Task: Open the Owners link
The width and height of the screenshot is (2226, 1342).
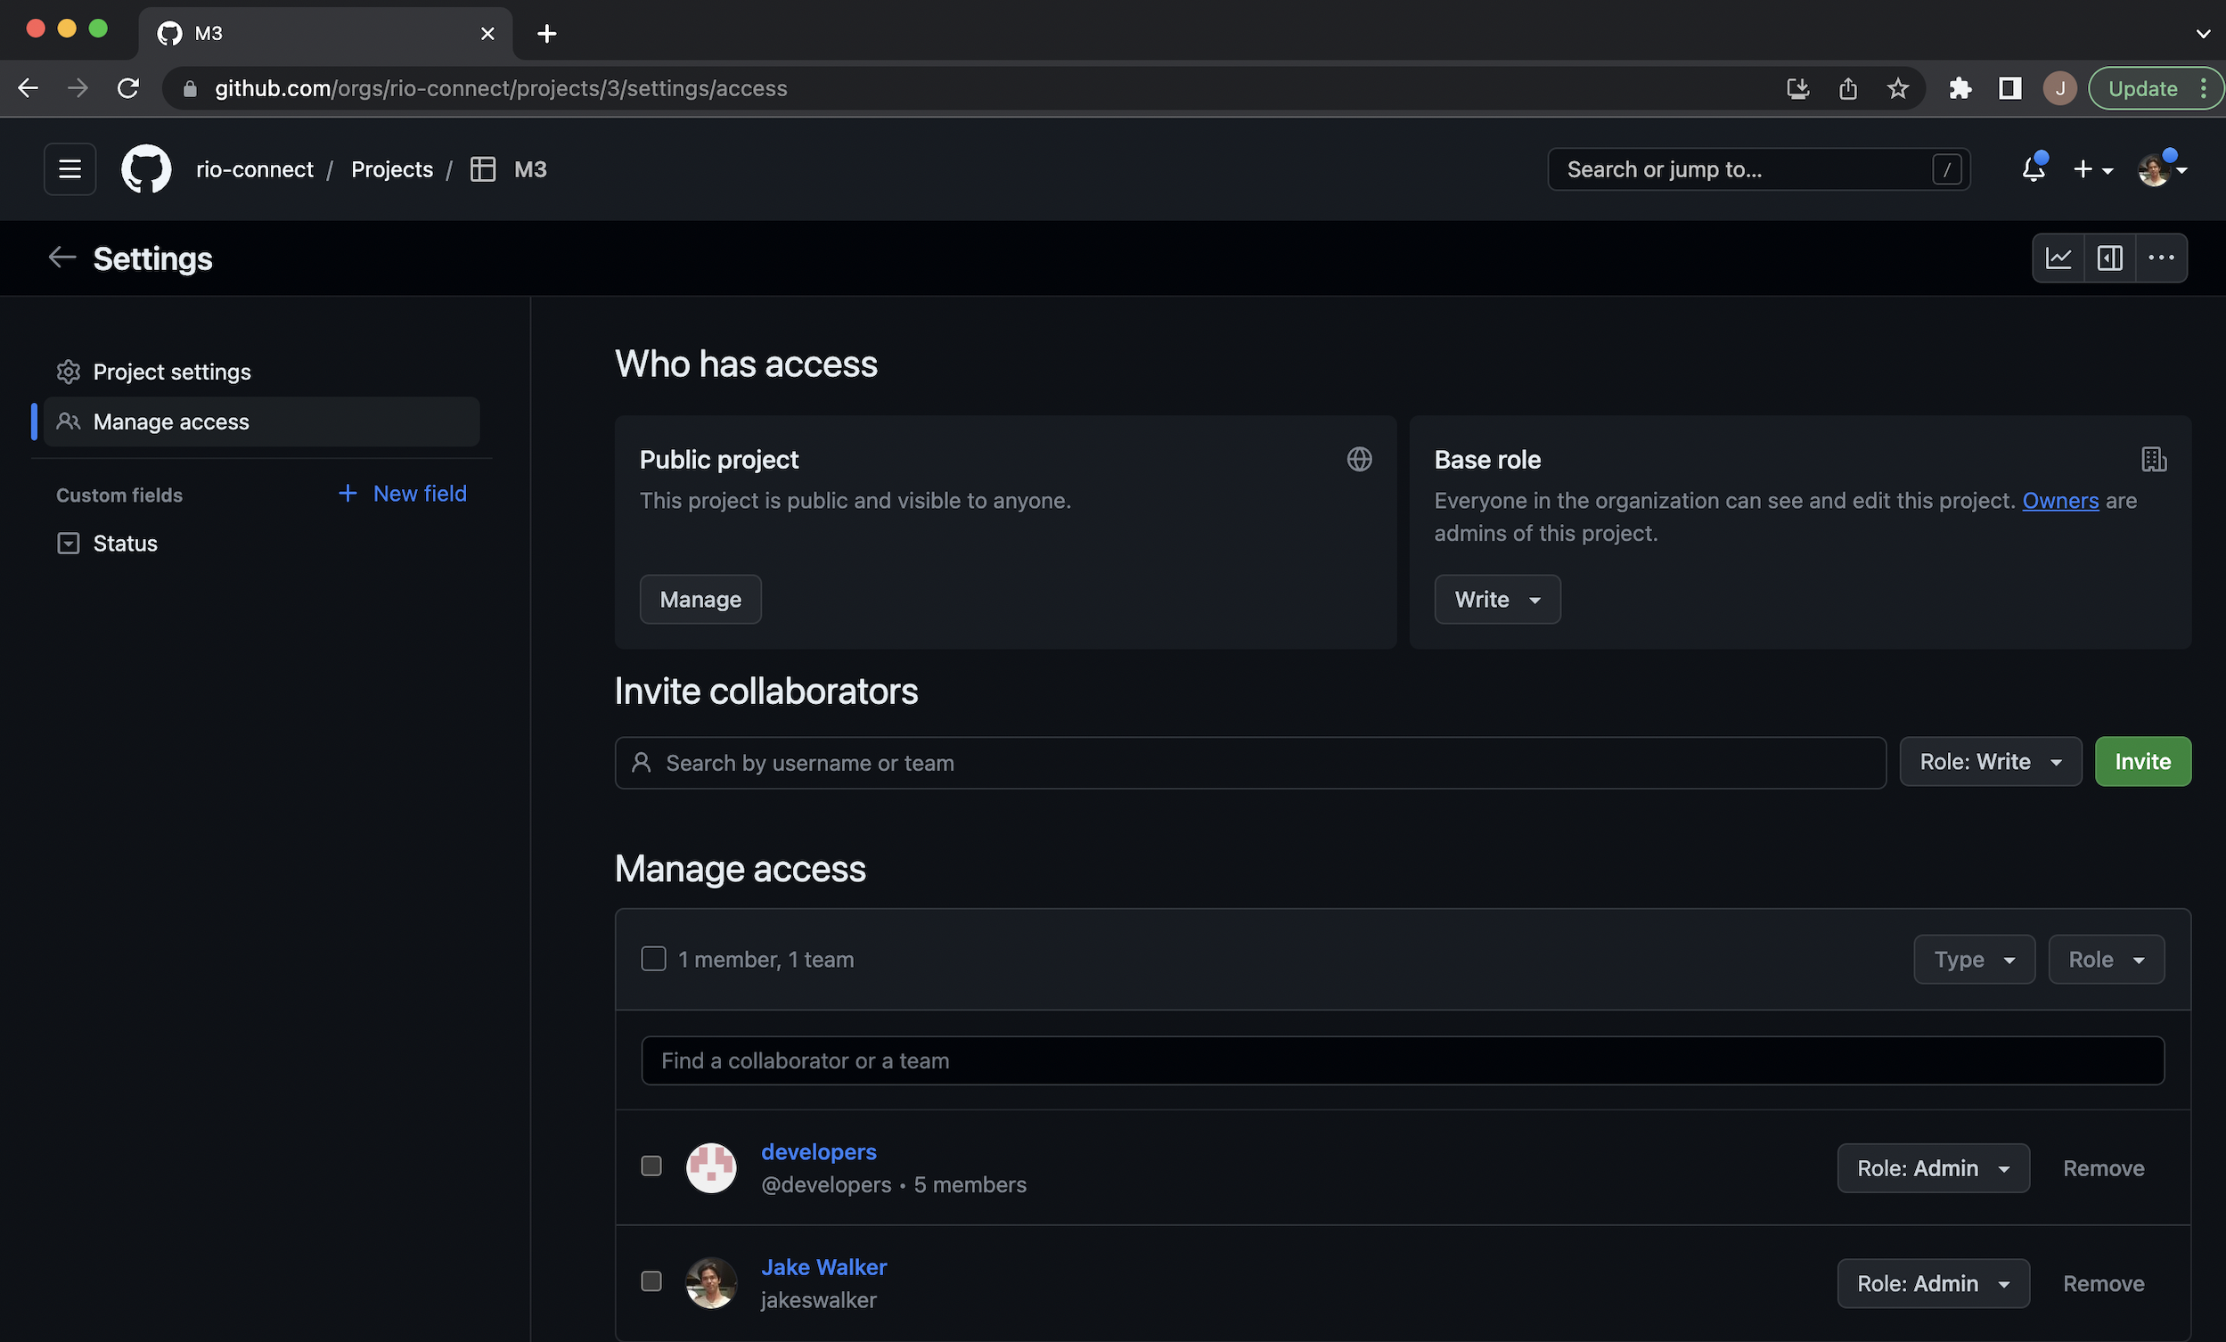Action: click(x=2059, y=500)
